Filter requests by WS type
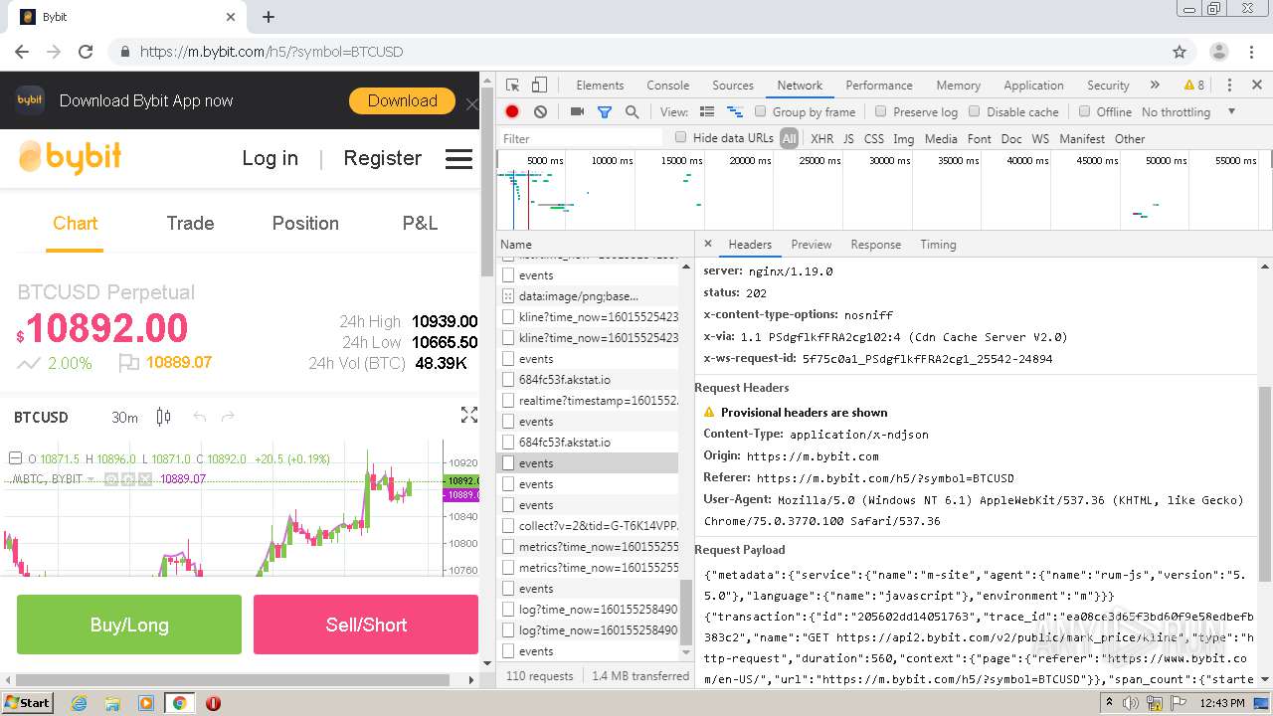Image resolution: width=1273 pixels, height=716 pixels. (1040, 138)
